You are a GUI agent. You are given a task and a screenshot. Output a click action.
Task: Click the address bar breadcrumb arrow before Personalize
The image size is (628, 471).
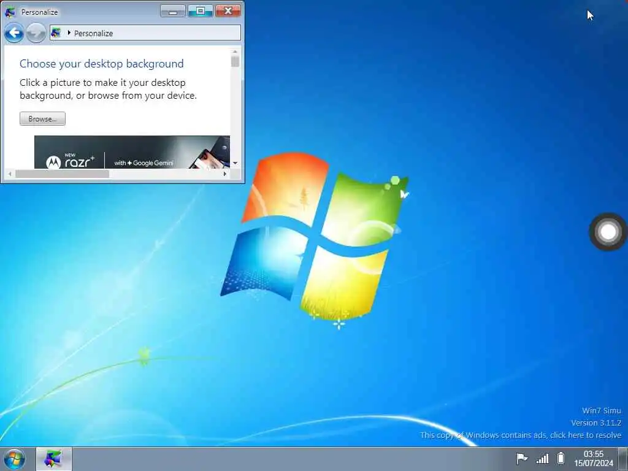pos(69,33)
